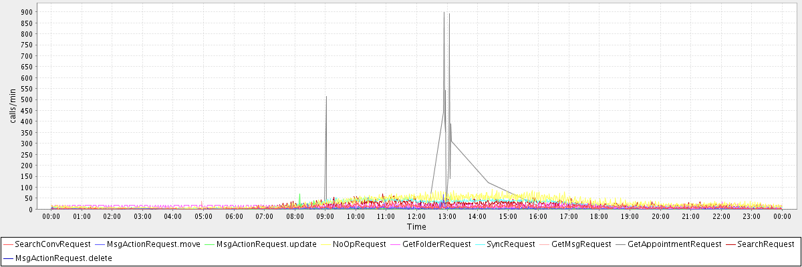Click the 09:00 tick on the time axis

(325, 216)
